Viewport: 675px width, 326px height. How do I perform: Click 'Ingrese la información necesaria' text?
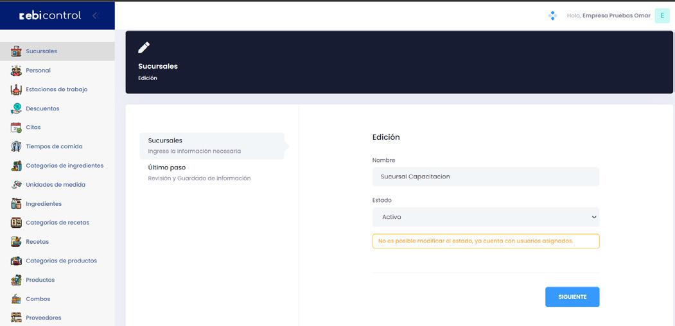[195, 151]
